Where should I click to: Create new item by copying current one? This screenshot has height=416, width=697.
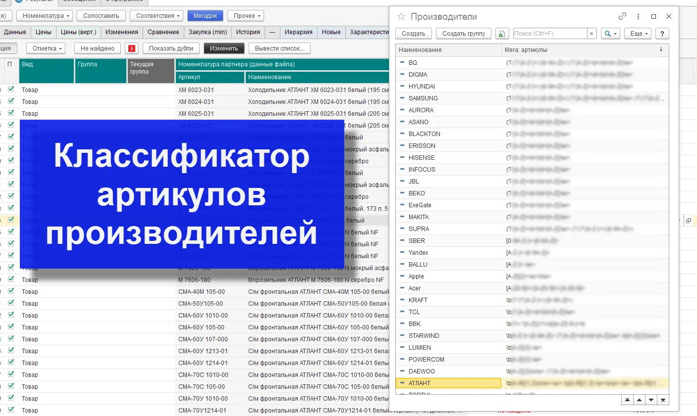coord(502,34)
